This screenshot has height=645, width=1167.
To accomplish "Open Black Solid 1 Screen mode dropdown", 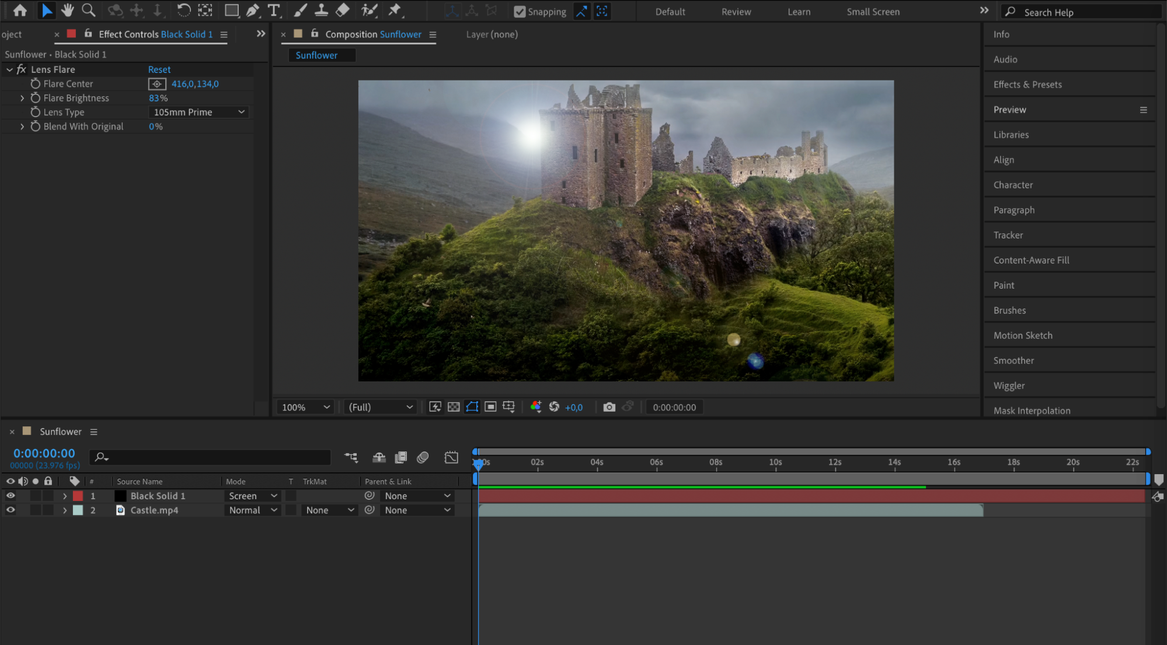I will 252,496.
